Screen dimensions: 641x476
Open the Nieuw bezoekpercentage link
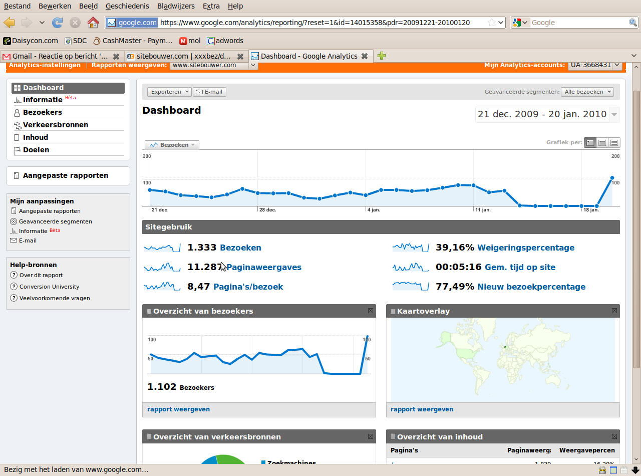click(531, 287)
